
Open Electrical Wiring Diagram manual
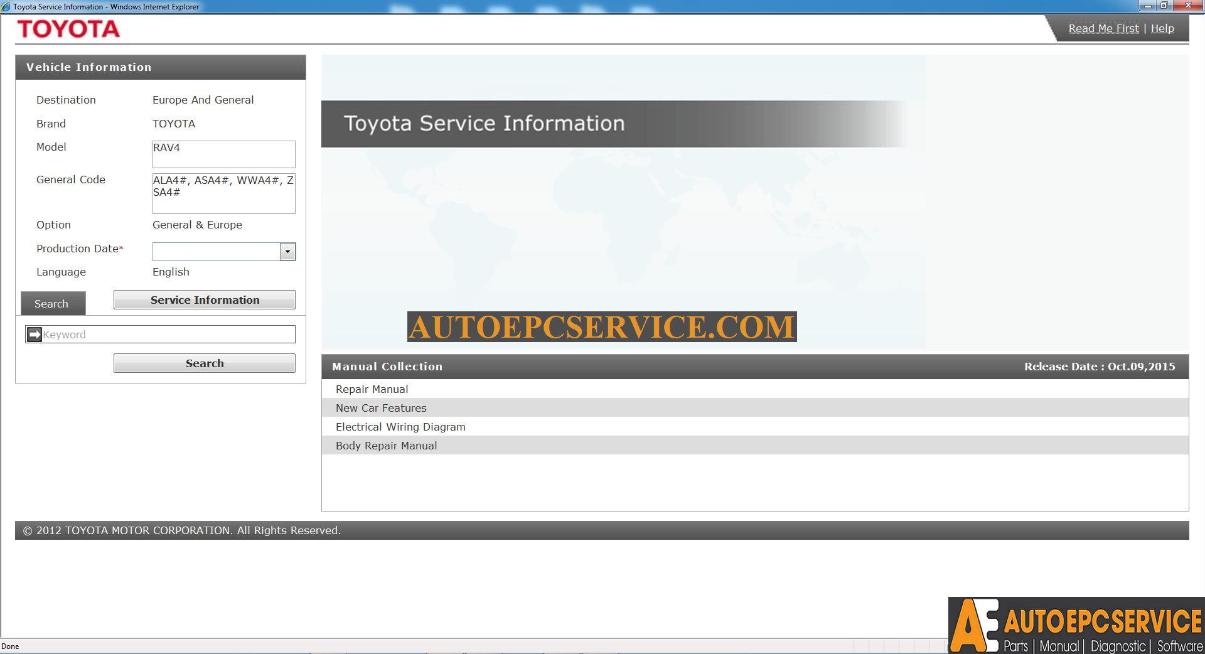coord(755,427)
